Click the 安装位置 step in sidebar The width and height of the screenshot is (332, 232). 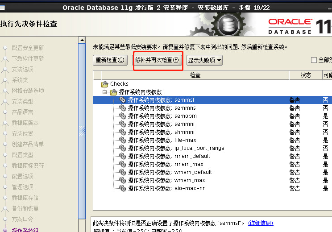(22, 133)
